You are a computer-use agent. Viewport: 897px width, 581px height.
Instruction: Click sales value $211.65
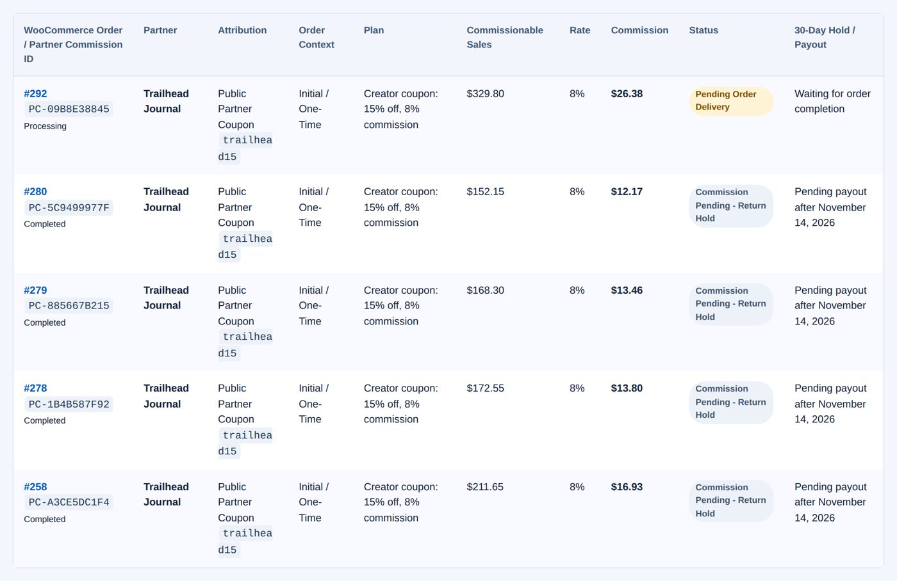485,486
